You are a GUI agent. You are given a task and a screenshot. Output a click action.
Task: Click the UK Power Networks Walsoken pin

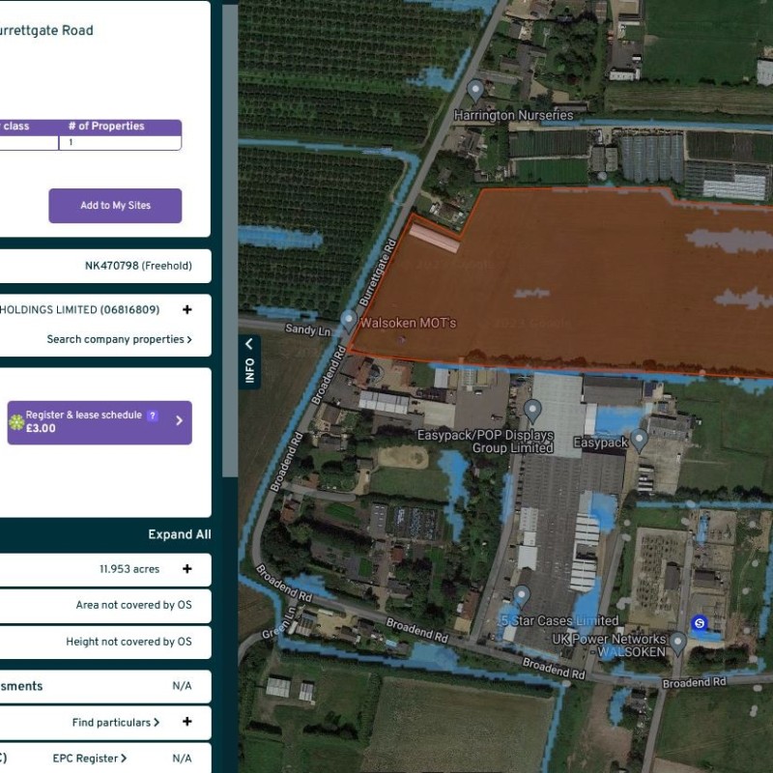tap(678, 641)
